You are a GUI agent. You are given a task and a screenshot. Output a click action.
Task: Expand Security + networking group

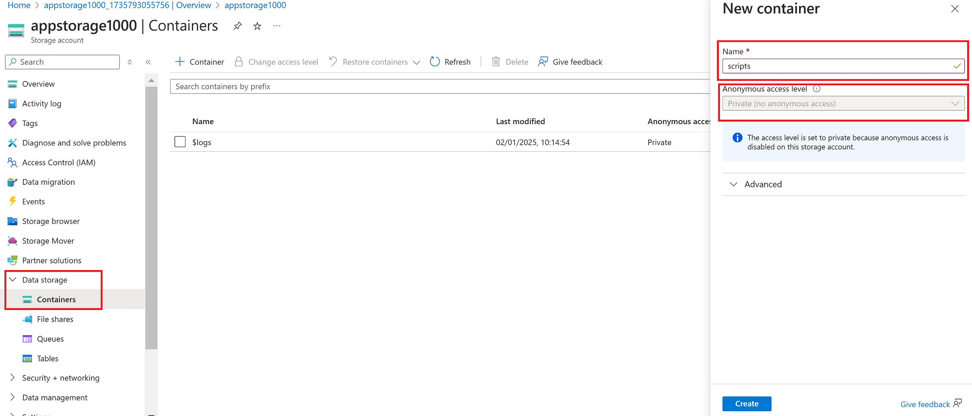click(x=13, y=378)
